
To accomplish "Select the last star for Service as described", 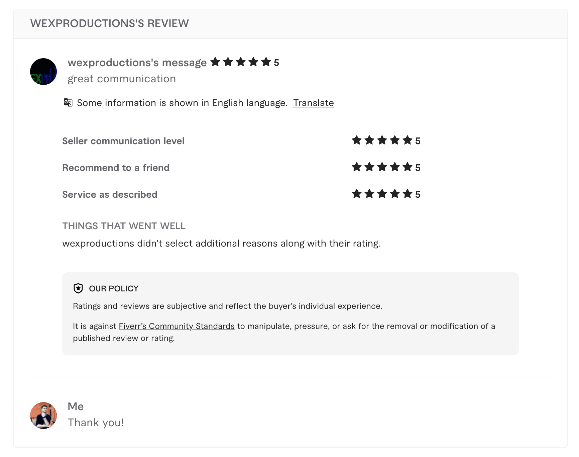I will click(x=408, y=193).
